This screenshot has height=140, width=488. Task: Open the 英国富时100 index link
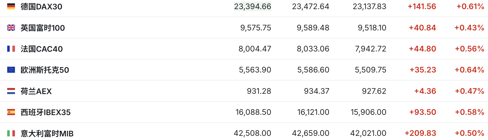click(x=43, y=28)
